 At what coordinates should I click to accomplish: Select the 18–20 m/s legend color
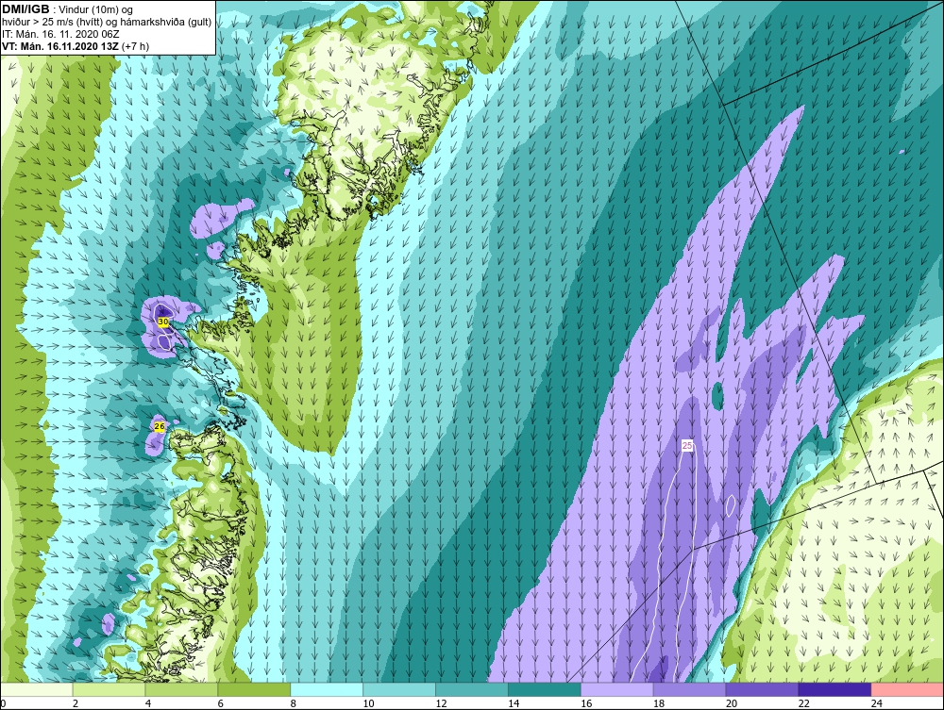click(689, 689)
